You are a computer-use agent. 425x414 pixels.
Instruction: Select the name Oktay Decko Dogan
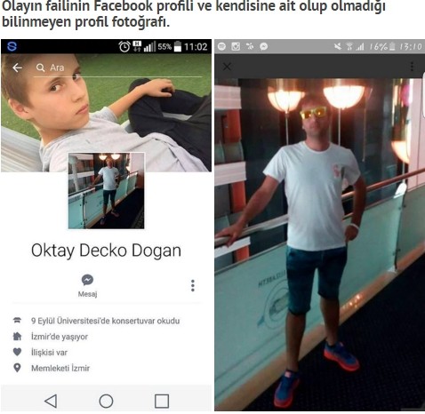click(106, 251)
